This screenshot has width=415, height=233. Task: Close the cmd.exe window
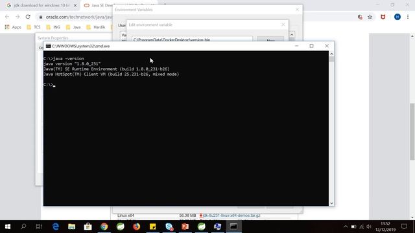[327, 46]
